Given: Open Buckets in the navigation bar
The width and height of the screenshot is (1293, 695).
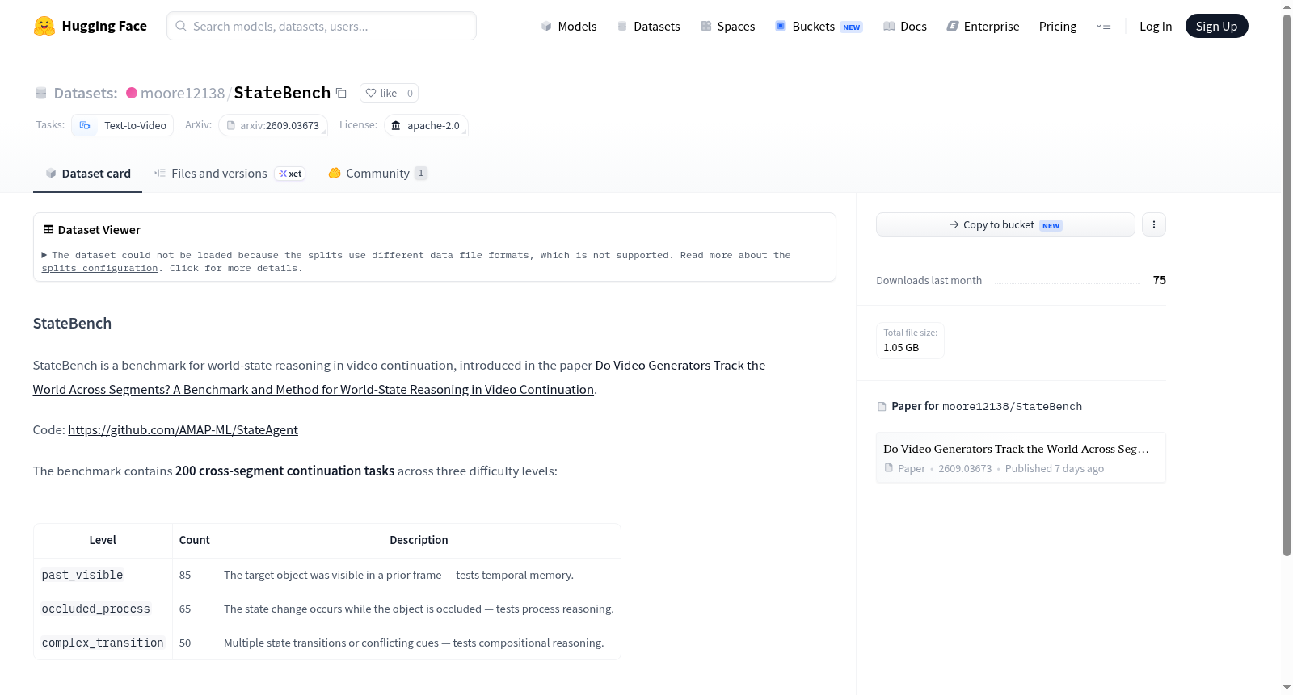Looking at the screenshot, I should coord(819,26).
